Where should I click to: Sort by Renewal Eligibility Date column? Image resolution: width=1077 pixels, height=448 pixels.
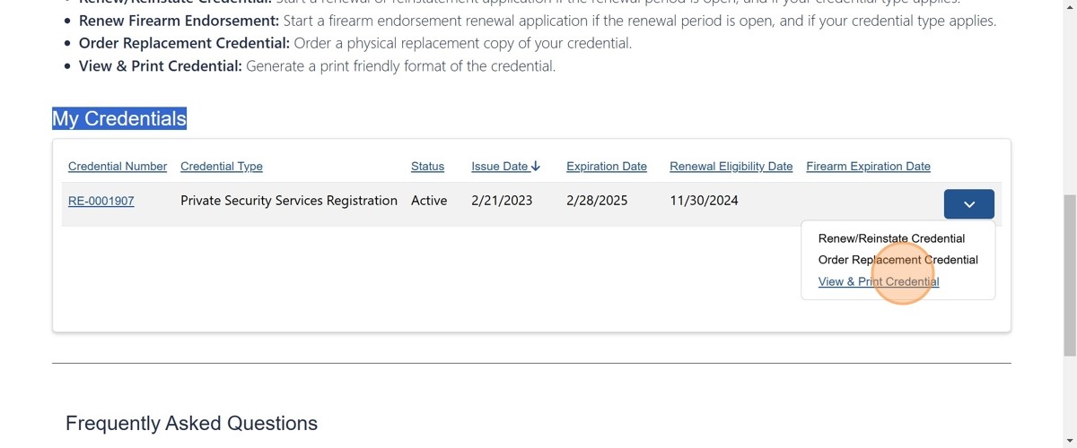click(x=731, y=166)
